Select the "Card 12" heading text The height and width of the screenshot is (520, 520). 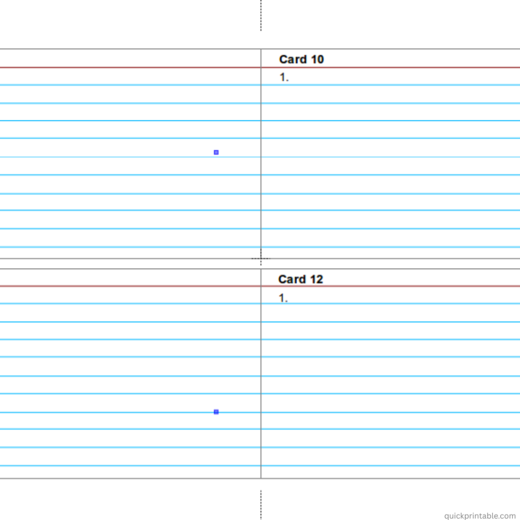coord(301,279)
